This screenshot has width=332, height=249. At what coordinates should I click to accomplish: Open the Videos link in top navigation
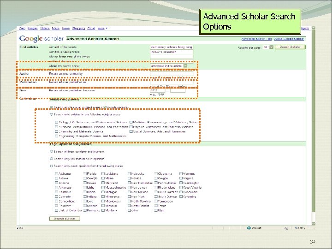(x=45, y=29)
